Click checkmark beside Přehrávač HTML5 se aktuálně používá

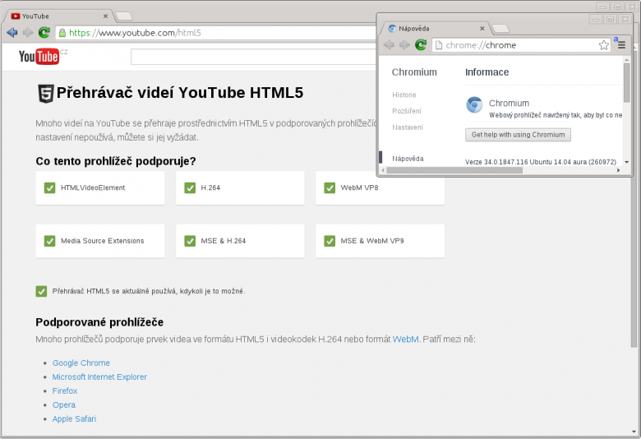(41, 291)
